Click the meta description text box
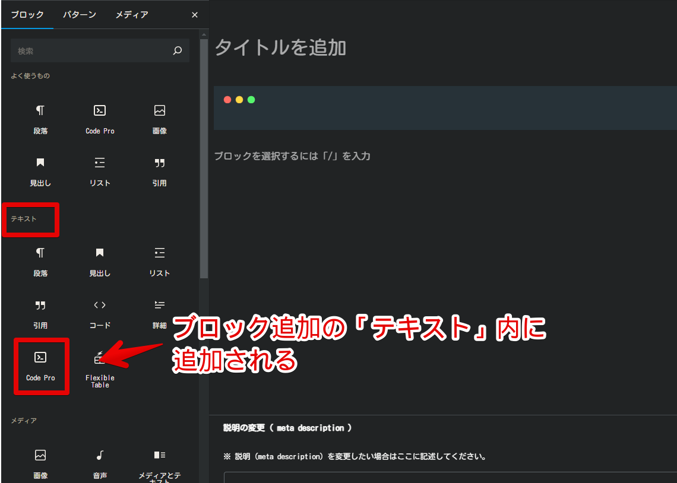Viewport: 677px width, 483px height. point(450,478)
